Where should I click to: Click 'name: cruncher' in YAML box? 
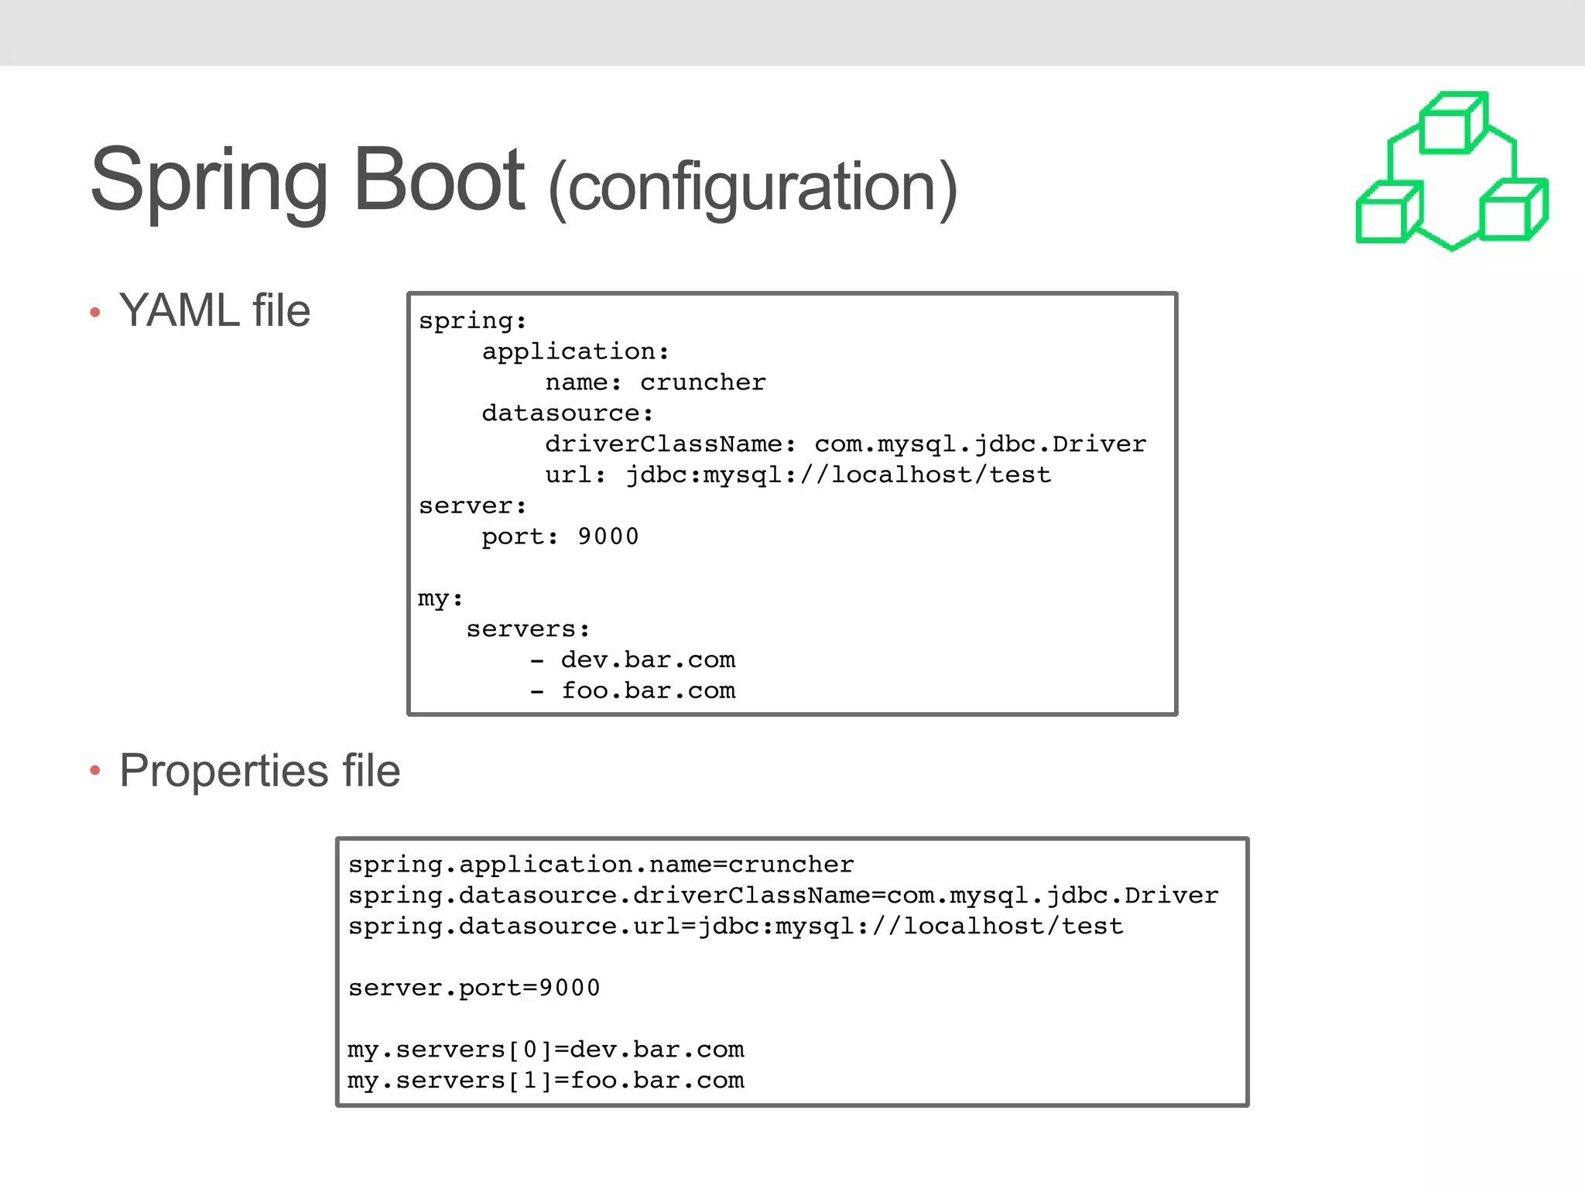point(656,382)
